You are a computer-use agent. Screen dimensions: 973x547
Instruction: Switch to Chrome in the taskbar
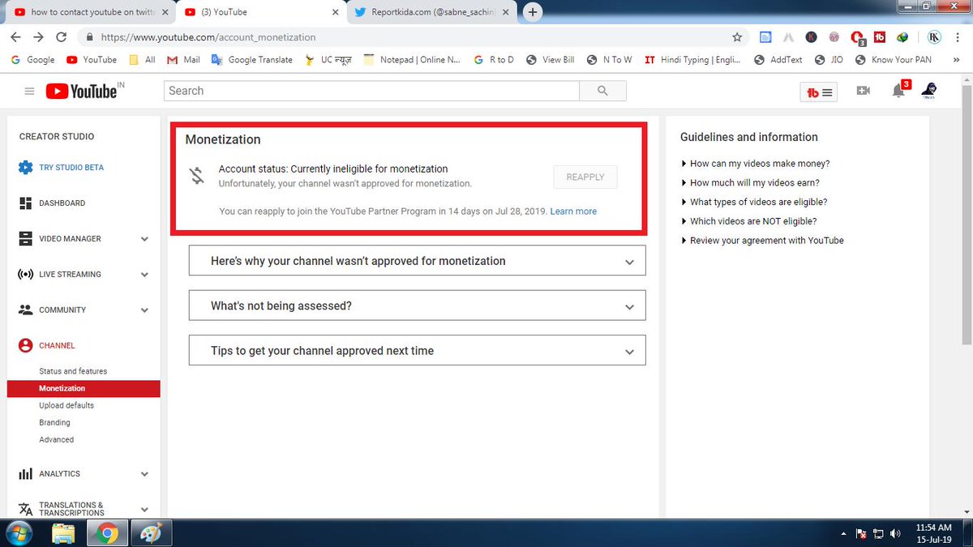click(107, 533)
